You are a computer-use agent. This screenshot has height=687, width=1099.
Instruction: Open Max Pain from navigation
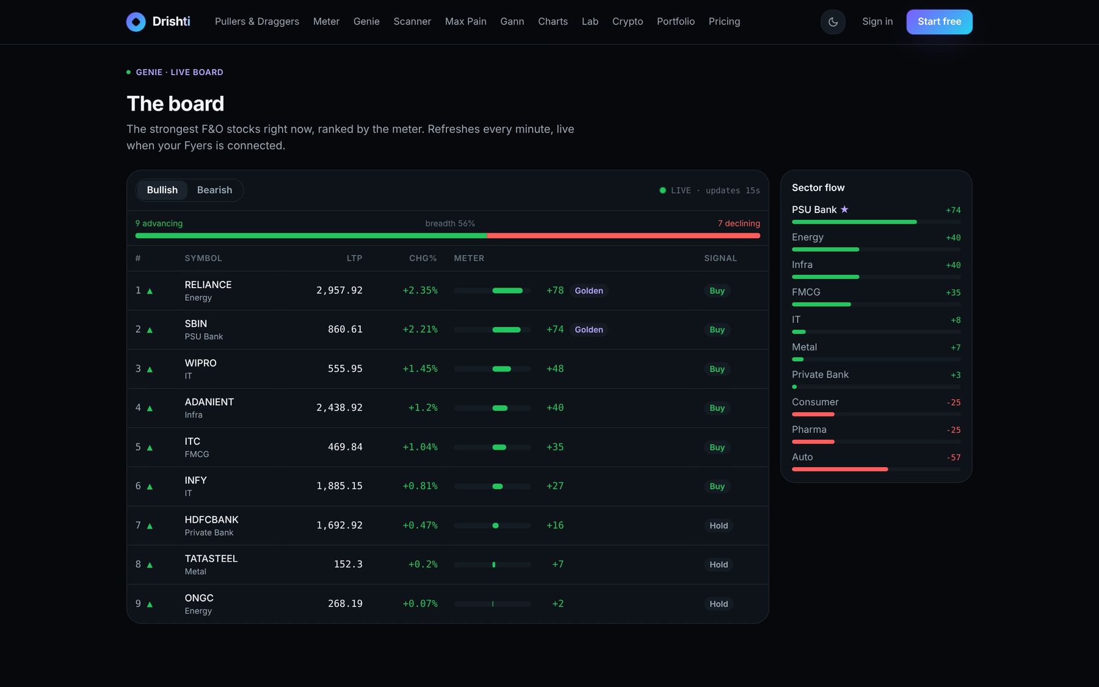click(466, 21)
